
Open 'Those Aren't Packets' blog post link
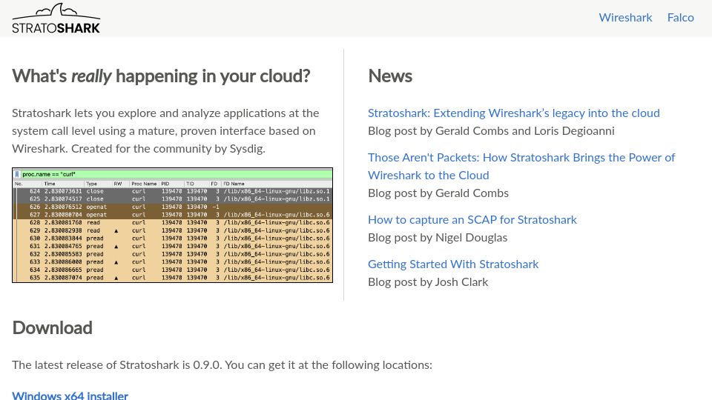tap(521, 166)
